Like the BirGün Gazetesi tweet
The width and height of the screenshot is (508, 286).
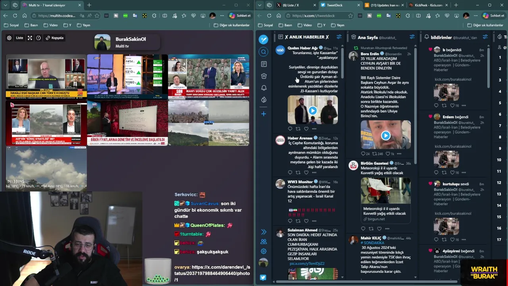coord(379,228)
